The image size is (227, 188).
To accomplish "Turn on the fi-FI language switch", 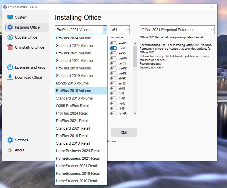I will point(113,93).
